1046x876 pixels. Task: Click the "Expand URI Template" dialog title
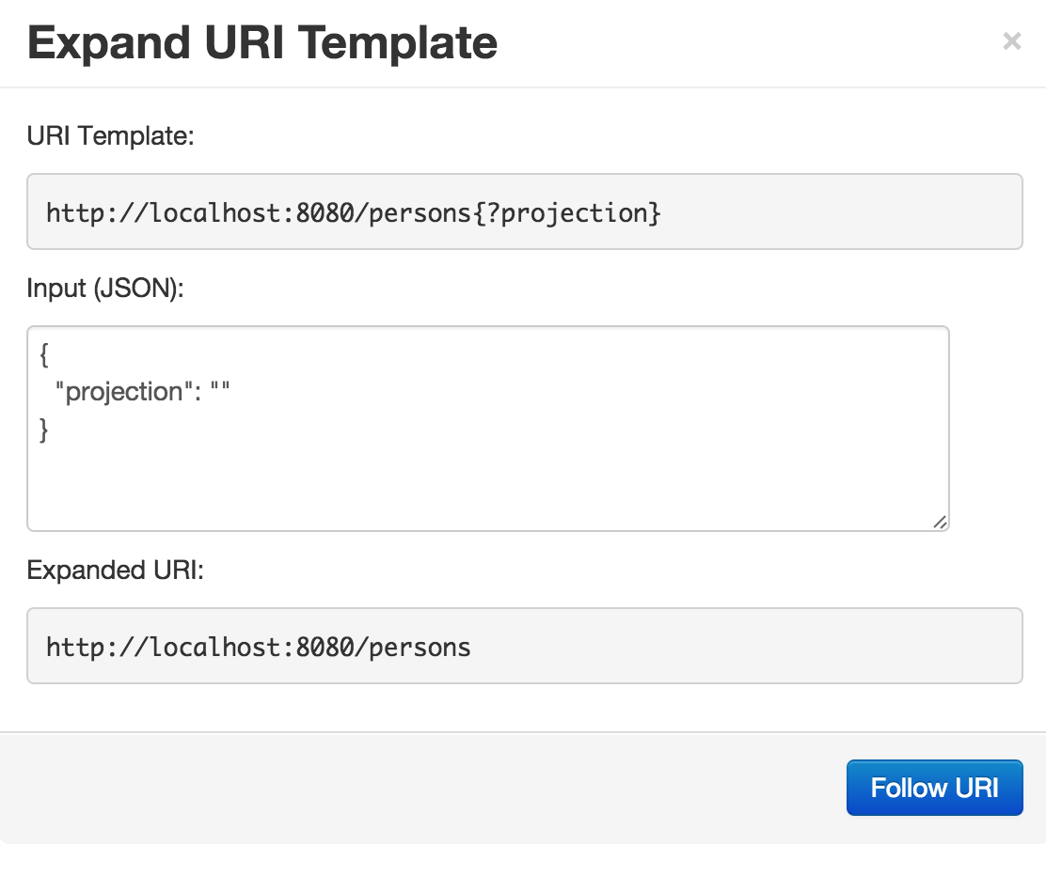tap(262, 43)
